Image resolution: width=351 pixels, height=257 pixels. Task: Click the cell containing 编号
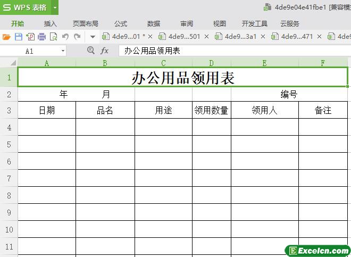pos(289,94)
